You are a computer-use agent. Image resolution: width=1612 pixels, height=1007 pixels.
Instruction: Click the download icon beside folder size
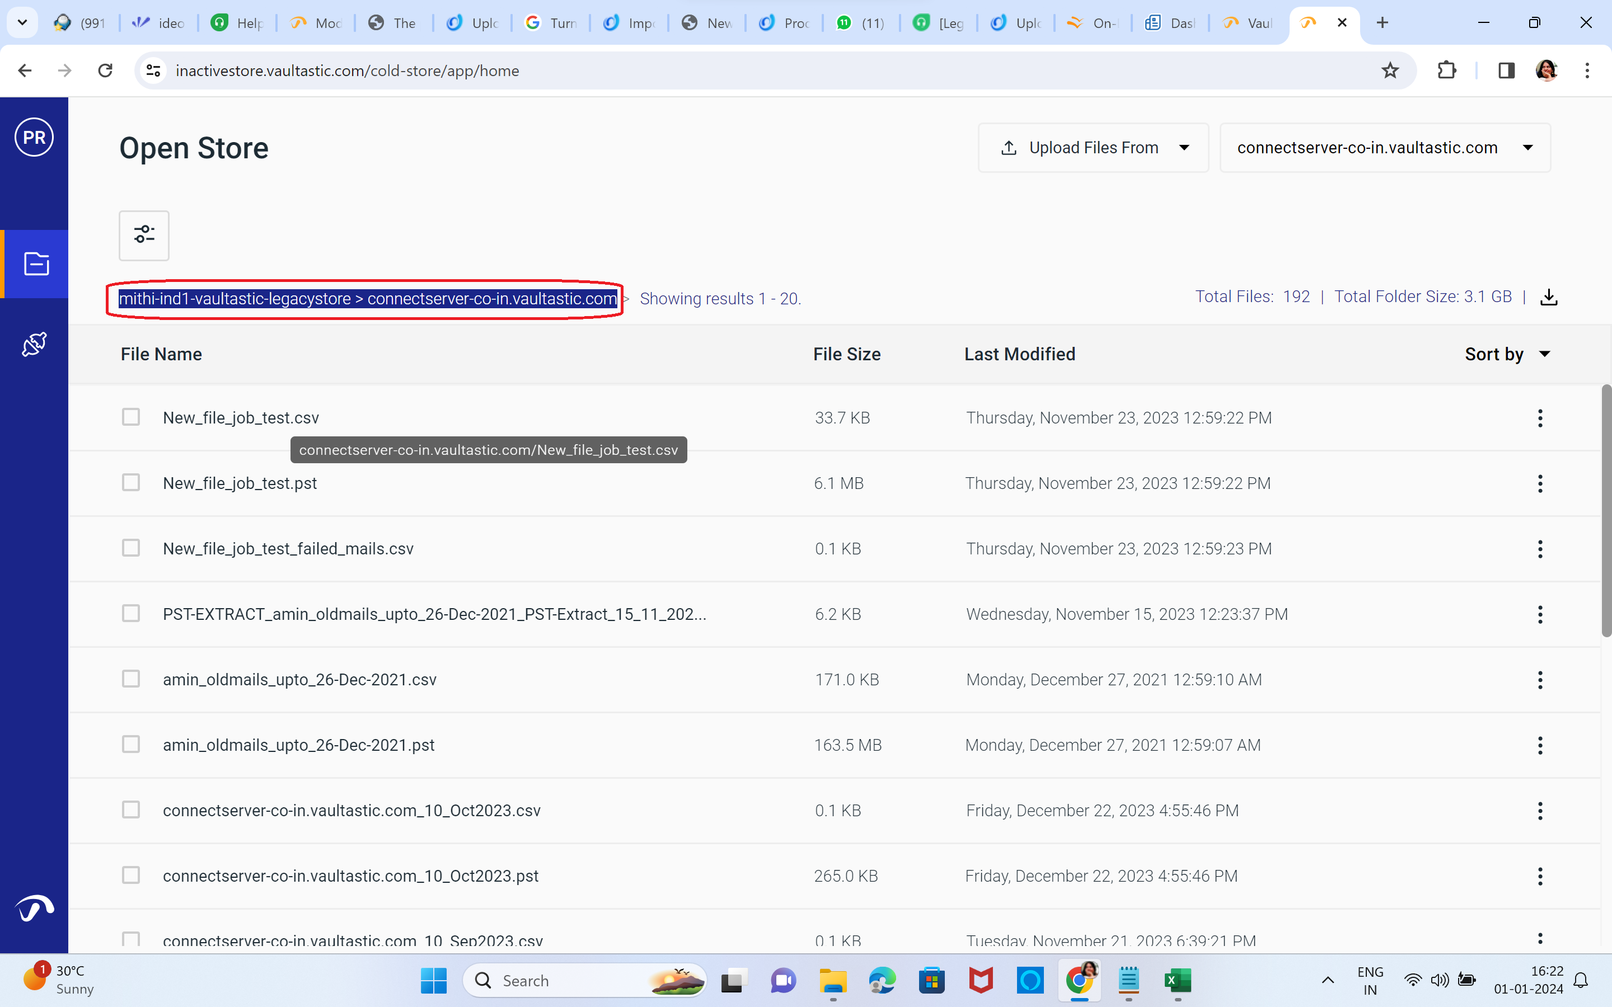tap(1549, 297)
